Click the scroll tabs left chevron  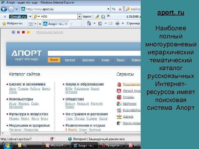pyautogui.click(x=40, y=24)
